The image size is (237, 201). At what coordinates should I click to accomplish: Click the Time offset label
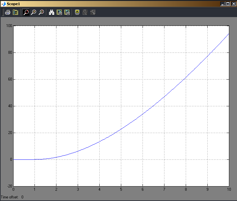click(10, 197)
